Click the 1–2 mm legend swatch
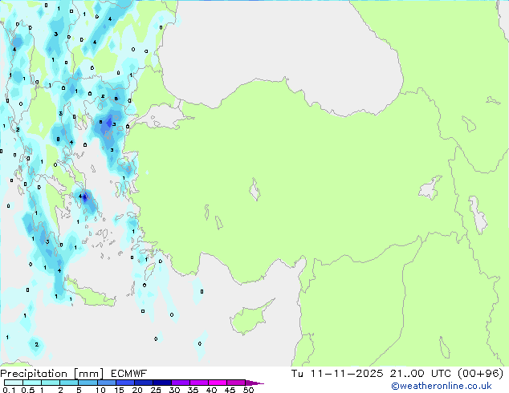 51,383
